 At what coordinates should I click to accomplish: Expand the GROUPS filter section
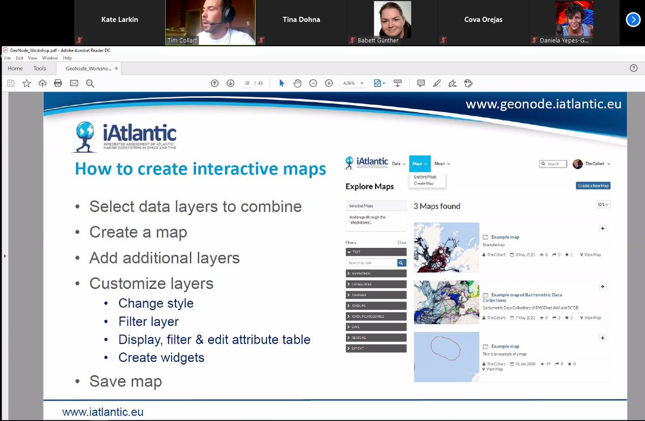click(x=376, y=306)
